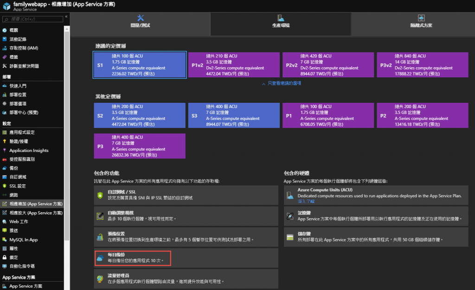Screen dimensions: 475x290
Task: Open SSL 設定 shield icon
Action: click(x=5, y=186)
